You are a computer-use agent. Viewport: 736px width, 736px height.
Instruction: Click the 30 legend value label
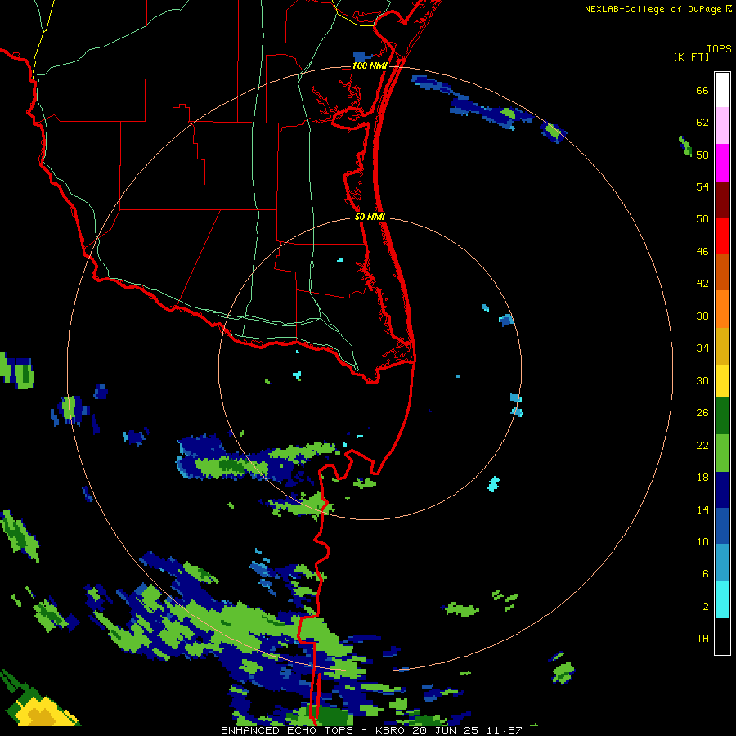tap(702, 380)
